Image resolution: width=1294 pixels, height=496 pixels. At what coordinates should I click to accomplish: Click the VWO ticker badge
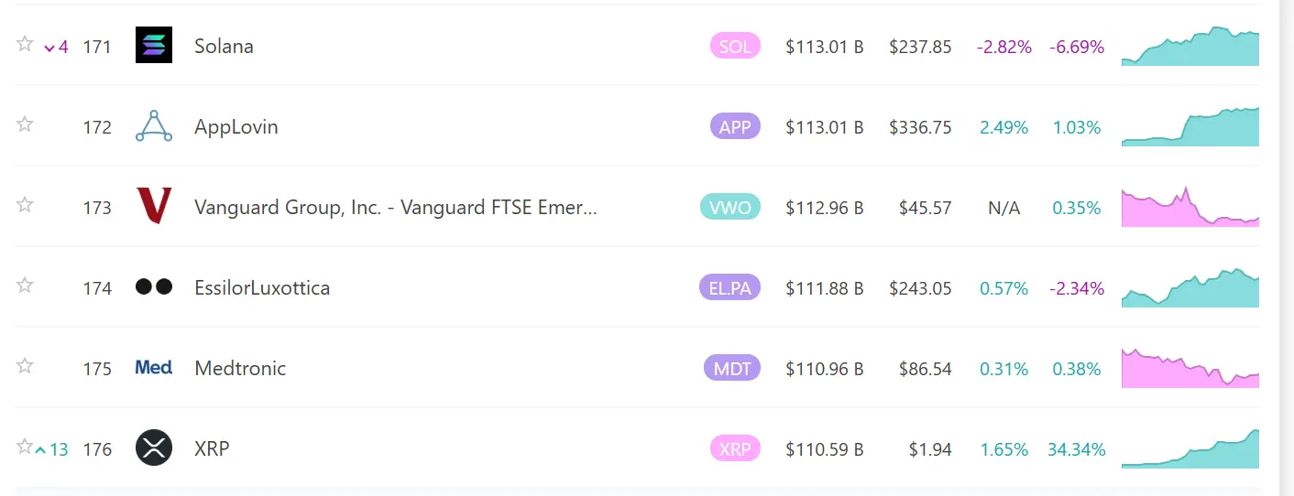729,208
